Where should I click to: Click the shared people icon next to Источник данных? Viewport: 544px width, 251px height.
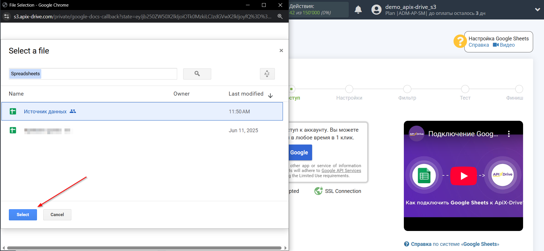coord(73,111)
